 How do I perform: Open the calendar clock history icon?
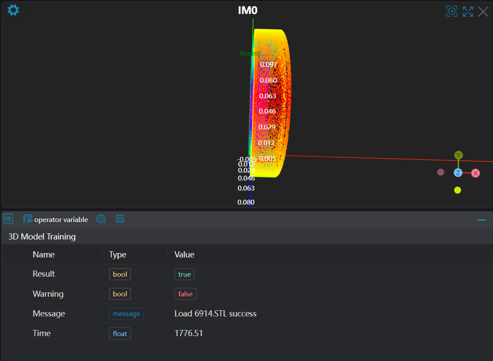coord(120,219)
